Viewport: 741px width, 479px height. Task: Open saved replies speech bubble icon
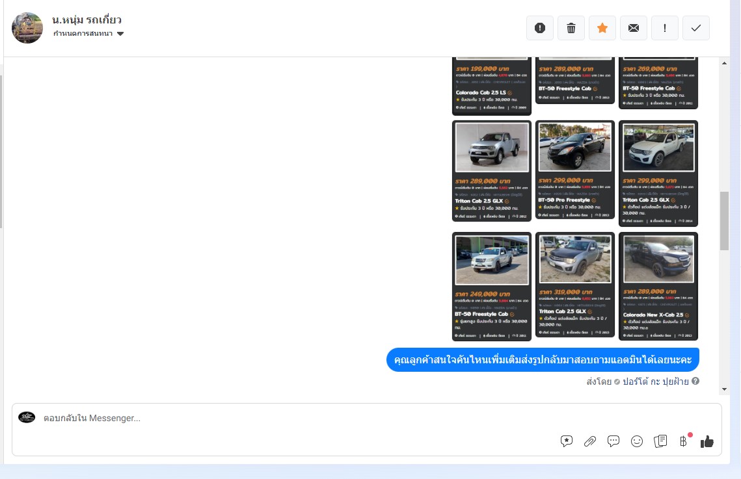pyautogui.click(x=613, y=441)
